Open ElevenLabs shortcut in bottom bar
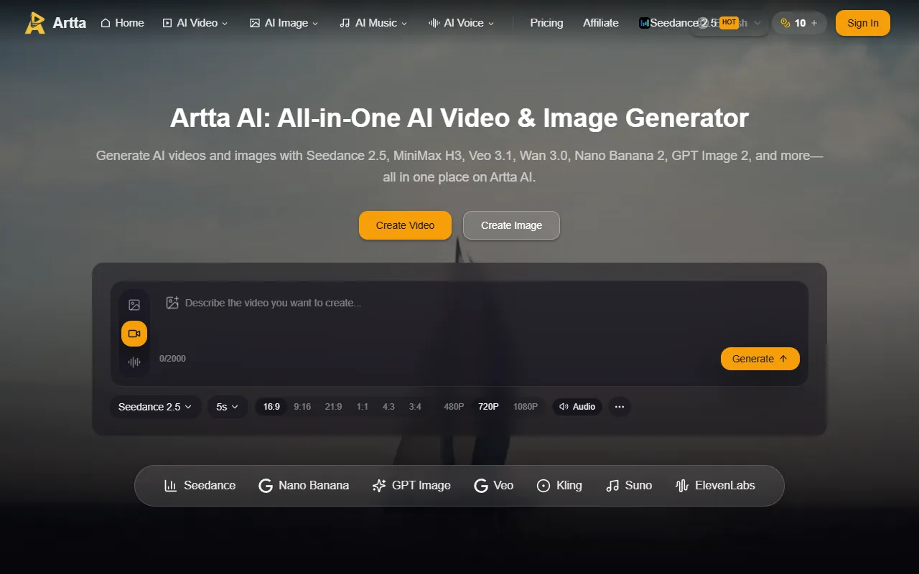The width and height of the screenshot is (919, 574). point(715,486)
